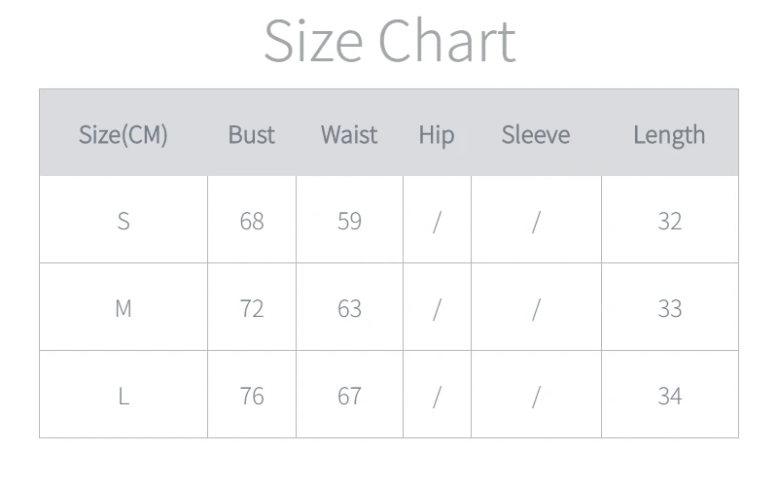Click the length value 32 cell
The image size is (778, 486).
(669, 221)
